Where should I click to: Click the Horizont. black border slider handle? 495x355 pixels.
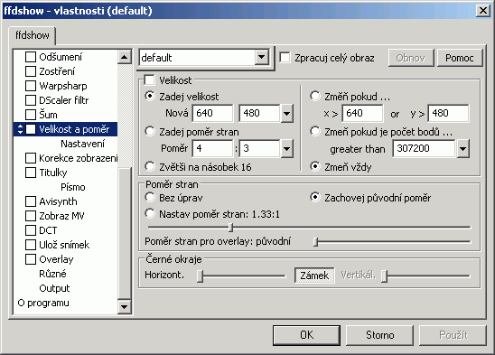[200, 276]
